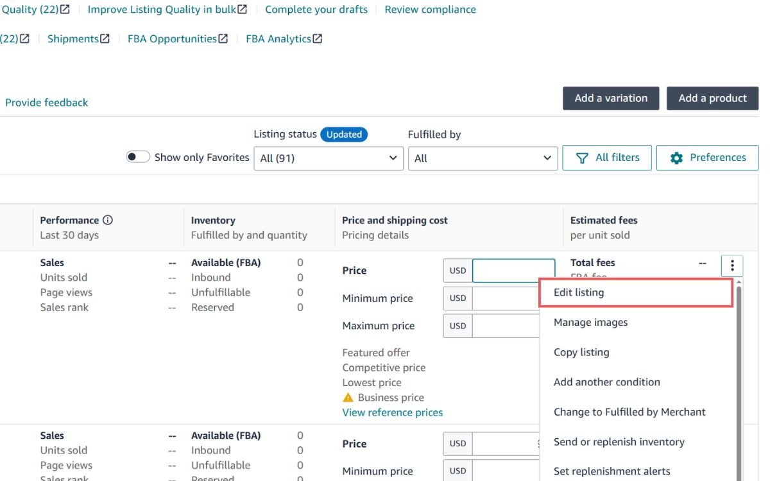Screen dimensions: 770x481
Task: Click the Performance info icon
Action: coord(108,220)
